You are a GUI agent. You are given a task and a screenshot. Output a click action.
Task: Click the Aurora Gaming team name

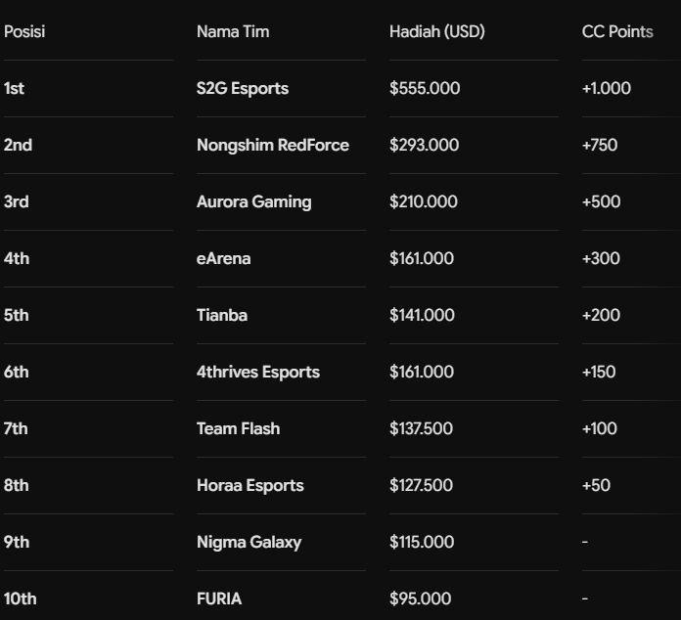coord(253,201)
